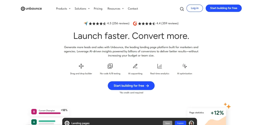Click the AI optimization cursor icon
This screenshot has height=125, width=262.
[184, 66]
